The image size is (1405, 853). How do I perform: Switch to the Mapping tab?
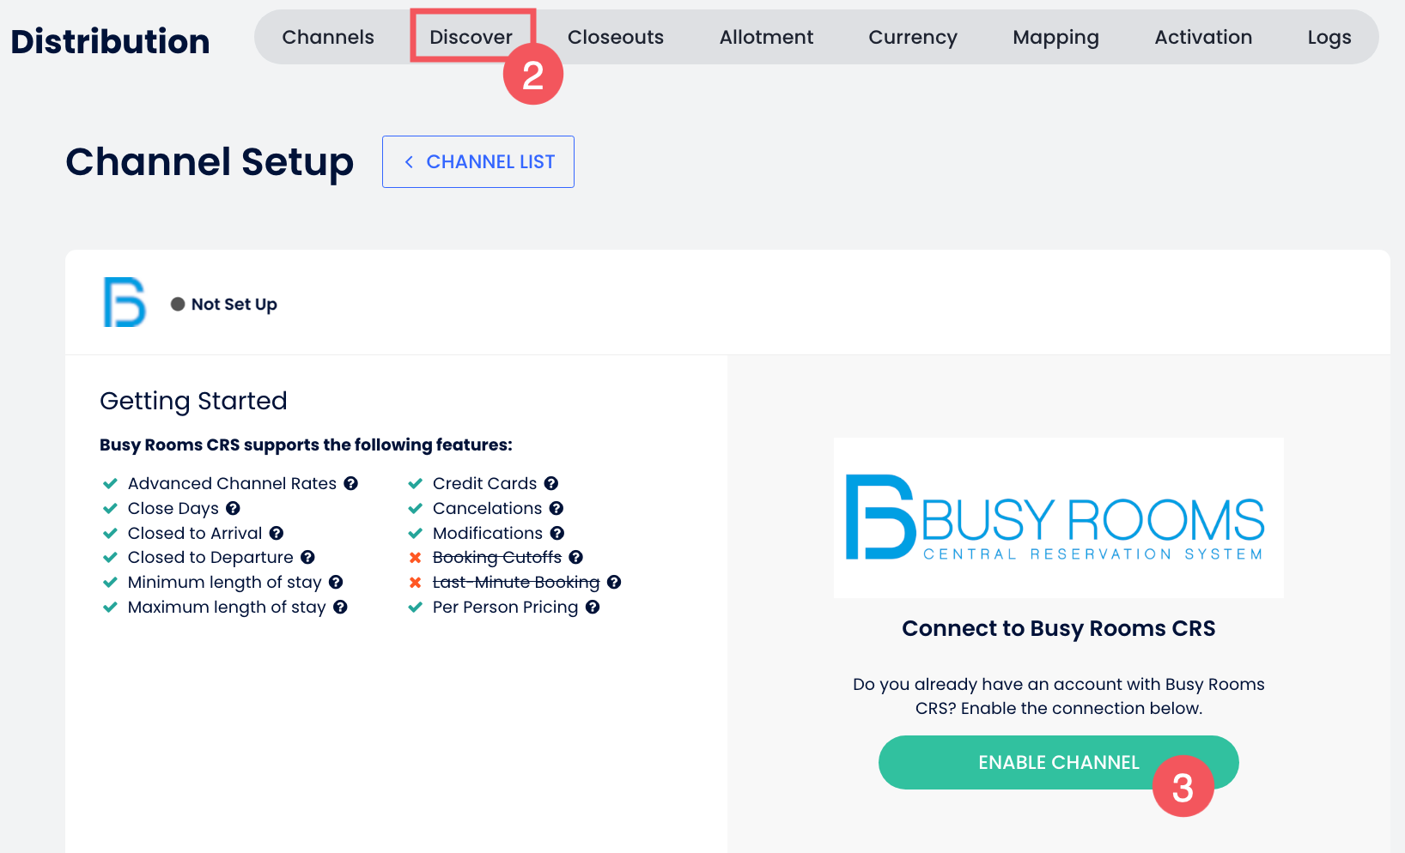click(1055, 37)
